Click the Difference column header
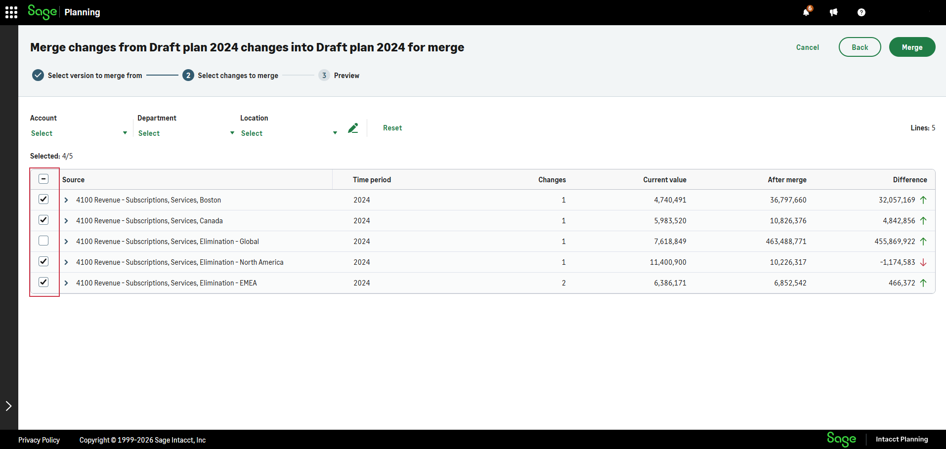 [x=910, y=180]
